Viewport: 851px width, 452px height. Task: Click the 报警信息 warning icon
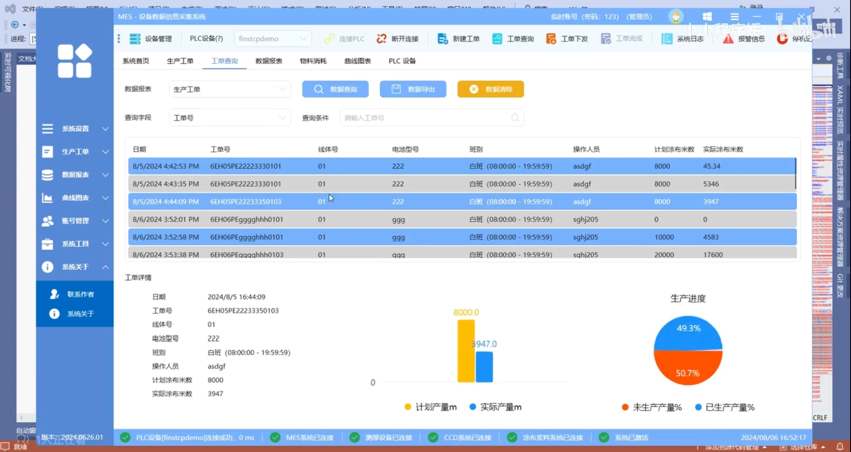point(728,39)
